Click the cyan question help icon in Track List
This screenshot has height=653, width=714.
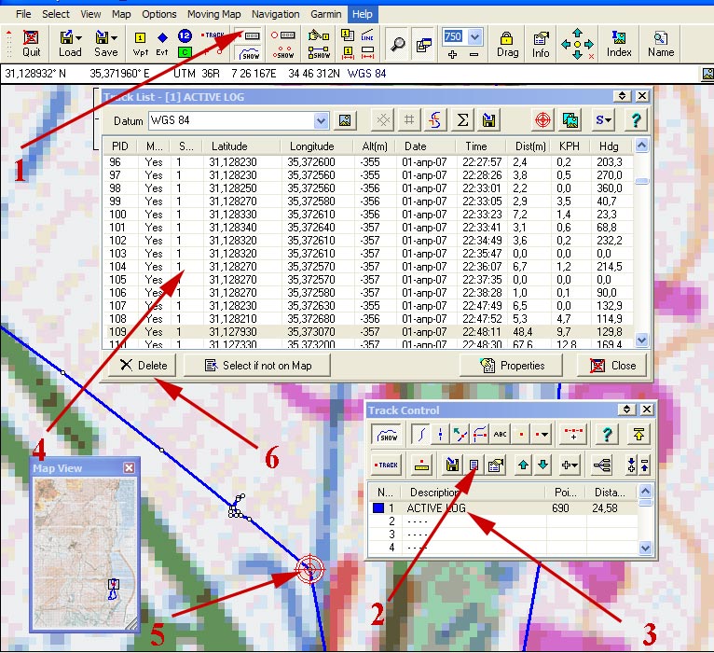click(x=636, y=120)
